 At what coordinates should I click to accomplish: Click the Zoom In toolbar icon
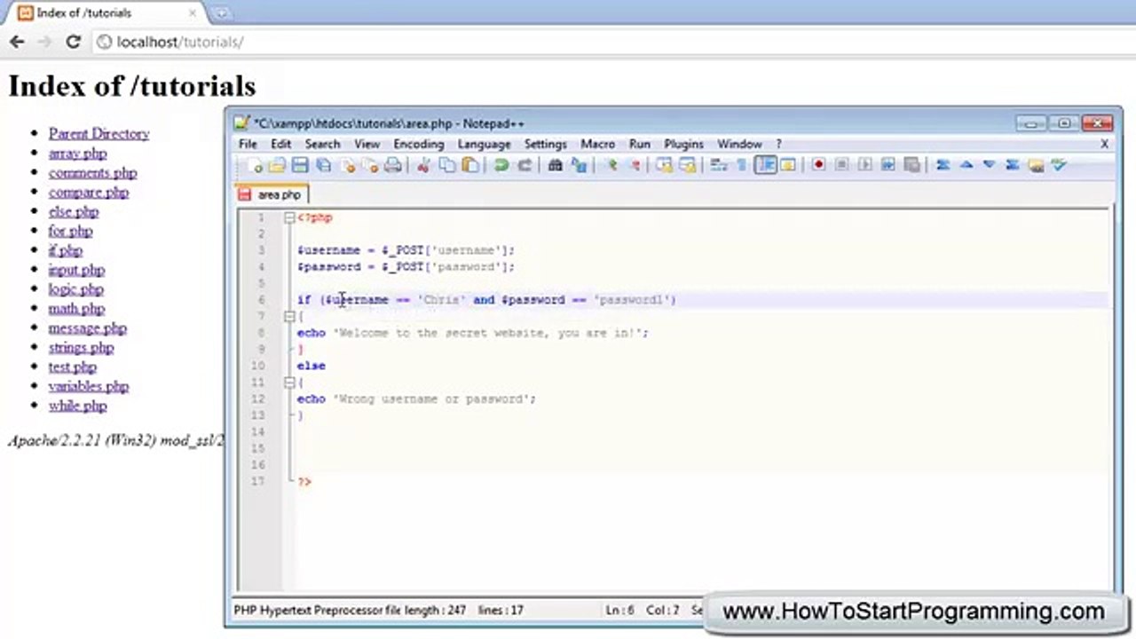tap(611, 165)
